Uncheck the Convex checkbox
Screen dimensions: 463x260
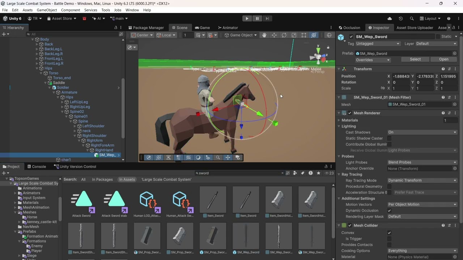pyautogui.click(x=389, y=233)
